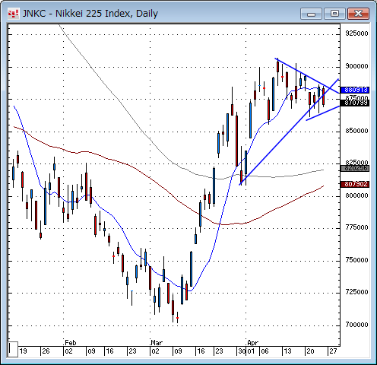
Task: Click the 800000 price axis label
Action: 356,195
